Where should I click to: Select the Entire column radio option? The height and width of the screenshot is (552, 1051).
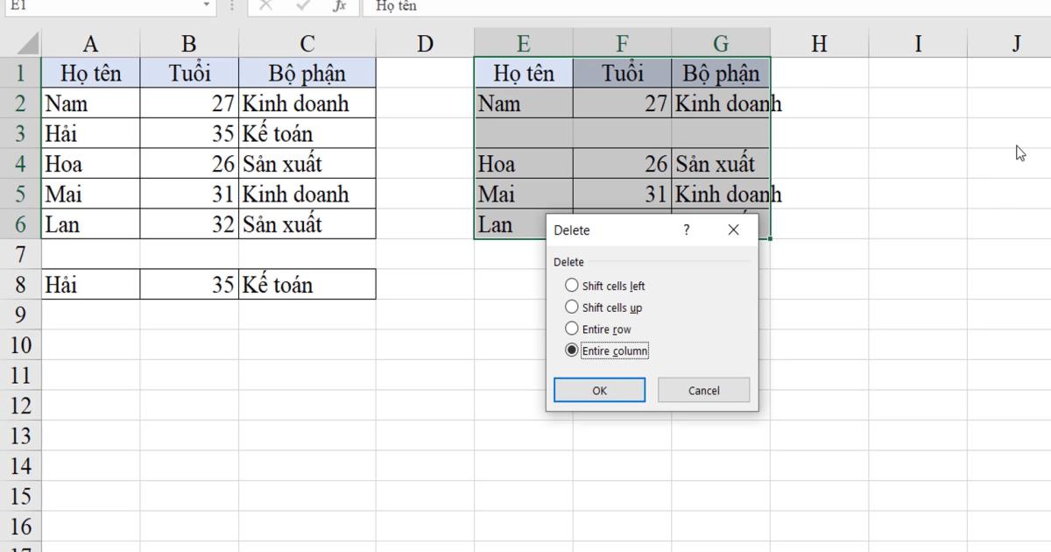(573, 350)
